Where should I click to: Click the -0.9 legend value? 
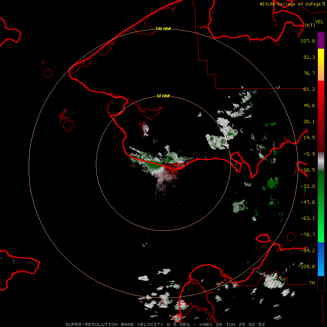tap(309, 154)
